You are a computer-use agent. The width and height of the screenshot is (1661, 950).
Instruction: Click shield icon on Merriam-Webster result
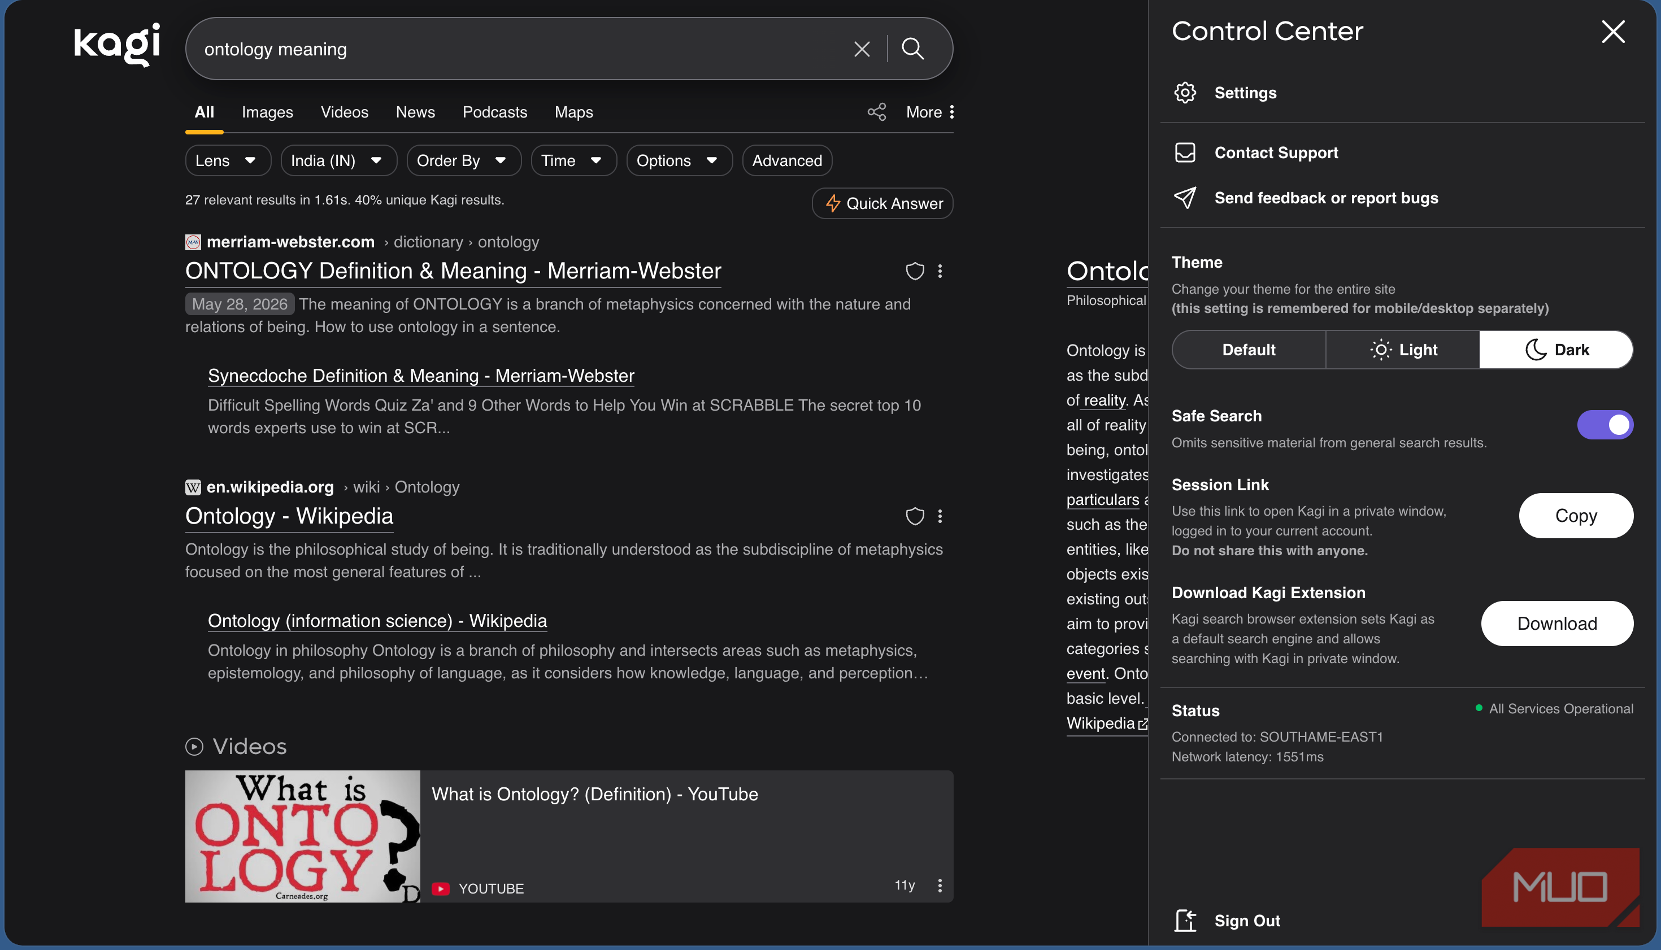(915, 271)
